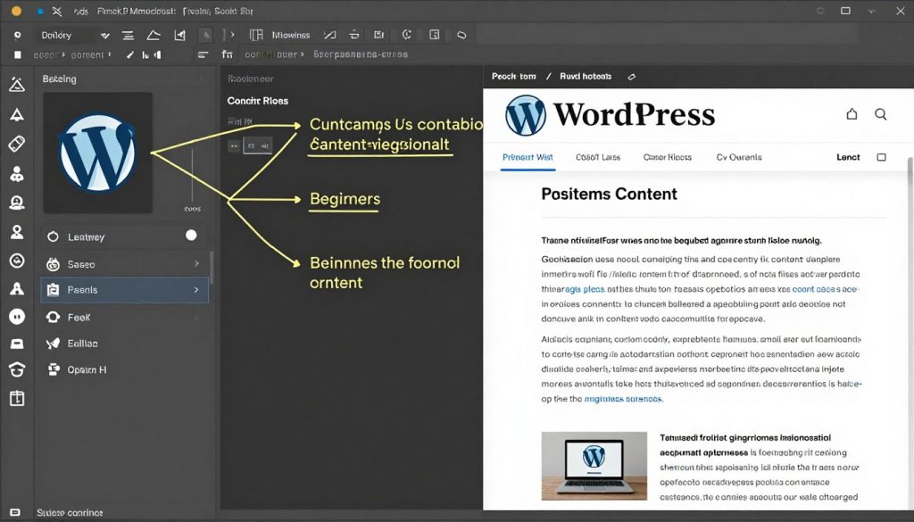Switch to the Cosot Larss tab
The image size is (914, 522).
[x=598, y=157]
